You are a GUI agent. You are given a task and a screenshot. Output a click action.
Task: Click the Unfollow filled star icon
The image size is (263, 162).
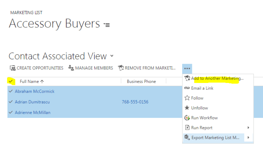(x=187, y=108)
